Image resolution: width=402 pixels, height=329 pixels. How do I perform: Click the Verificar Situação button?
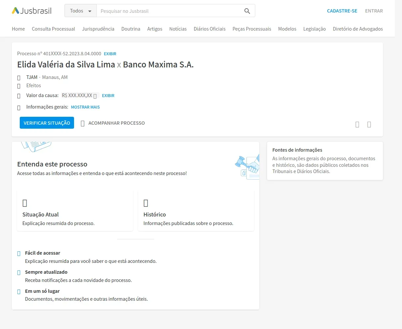point(47,123)
